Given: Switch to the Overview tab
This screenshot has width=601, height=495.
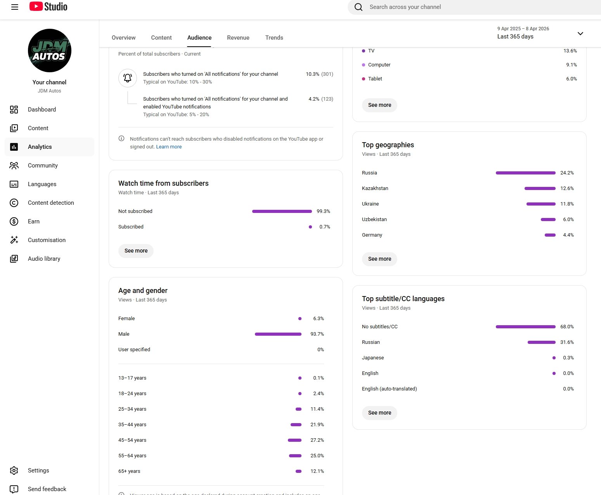Looking at the screenshot, I should pos(123,38).
